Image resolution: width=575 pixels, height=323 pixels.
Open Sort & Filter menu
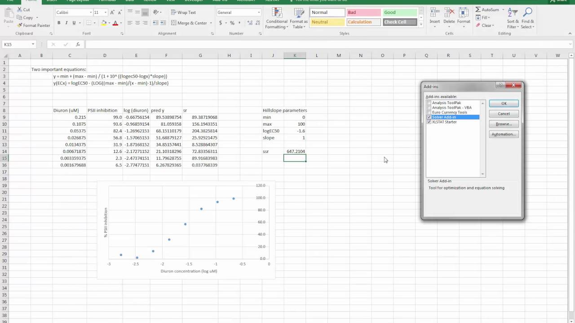pos(513,18)
